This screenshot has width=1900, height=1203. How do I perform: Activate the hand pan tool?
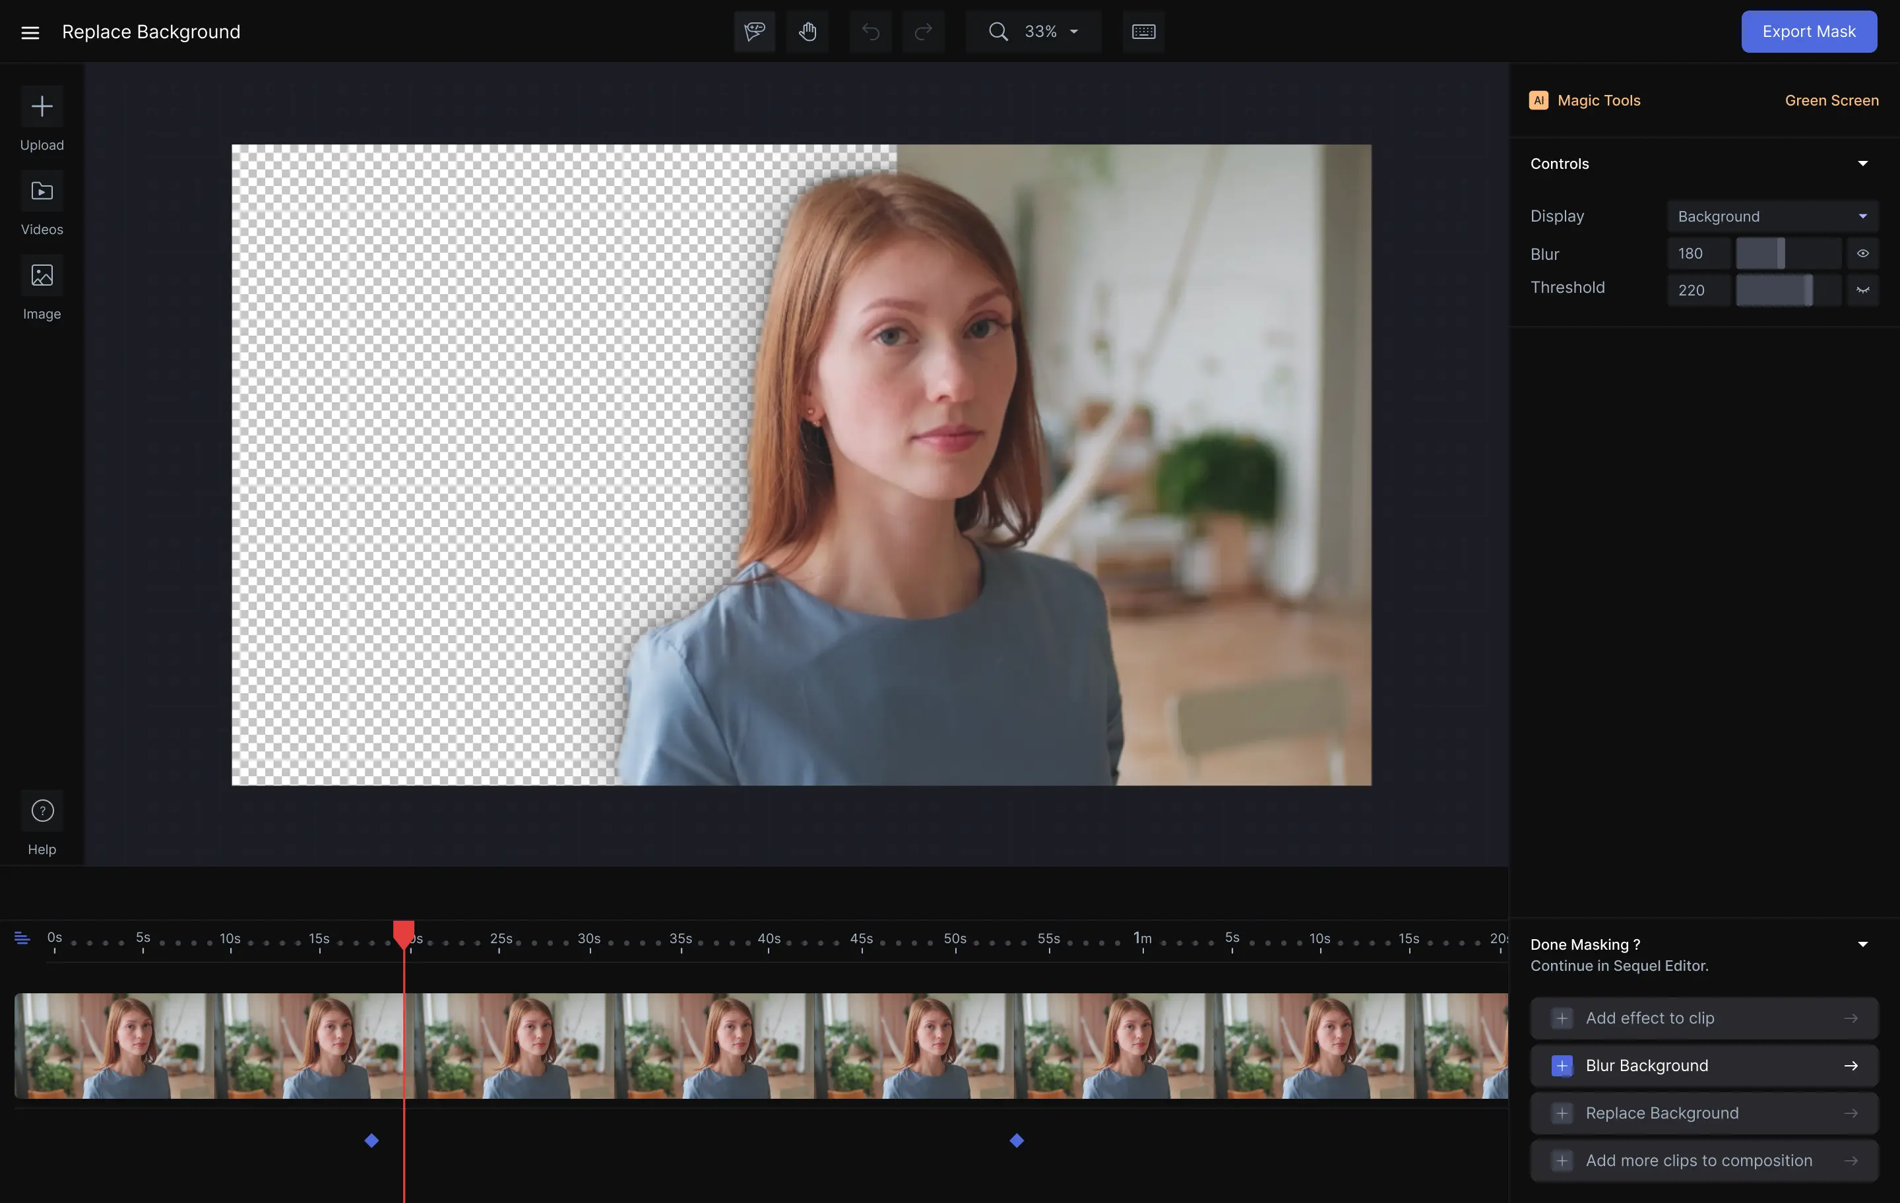pyautogui.click(x=807, y=32)
